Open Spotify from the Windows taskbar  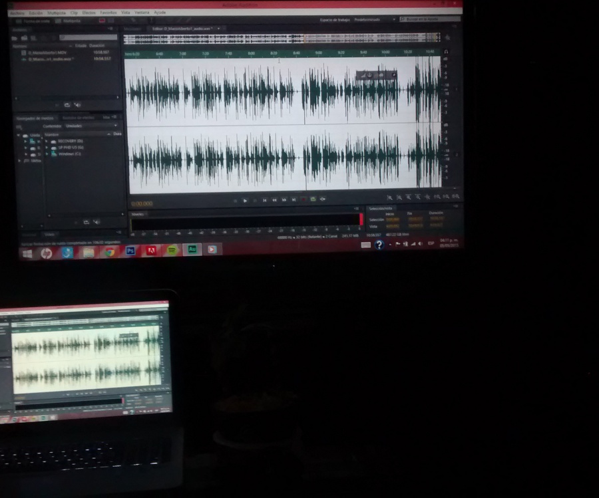coord(172,251)
